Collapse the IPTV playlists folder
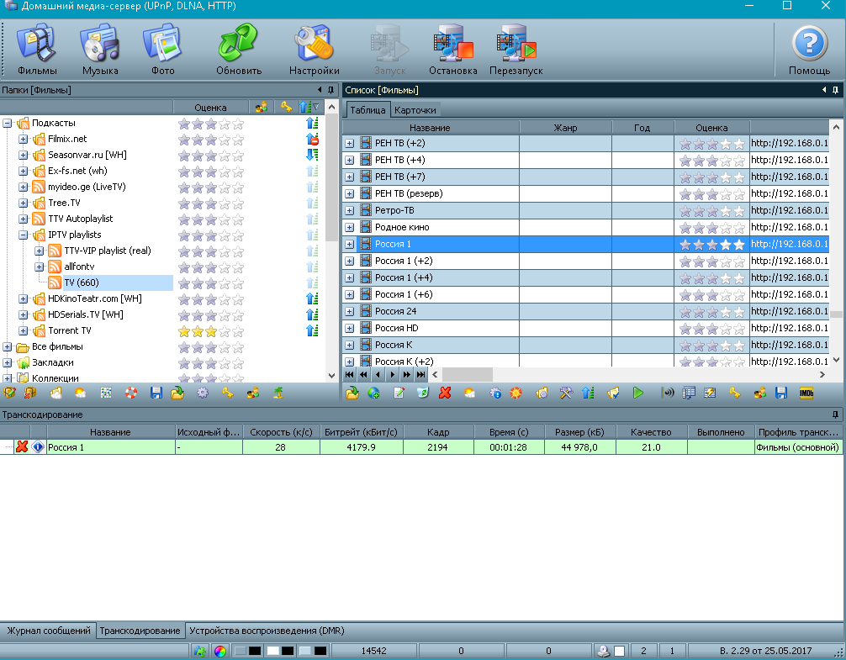The height and width of the screenshot is (660, 846). pos(24,235)
